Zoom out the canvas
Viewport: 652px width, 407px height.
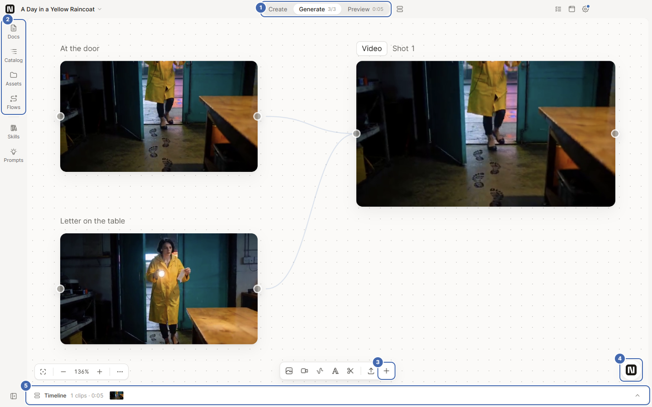63,372
